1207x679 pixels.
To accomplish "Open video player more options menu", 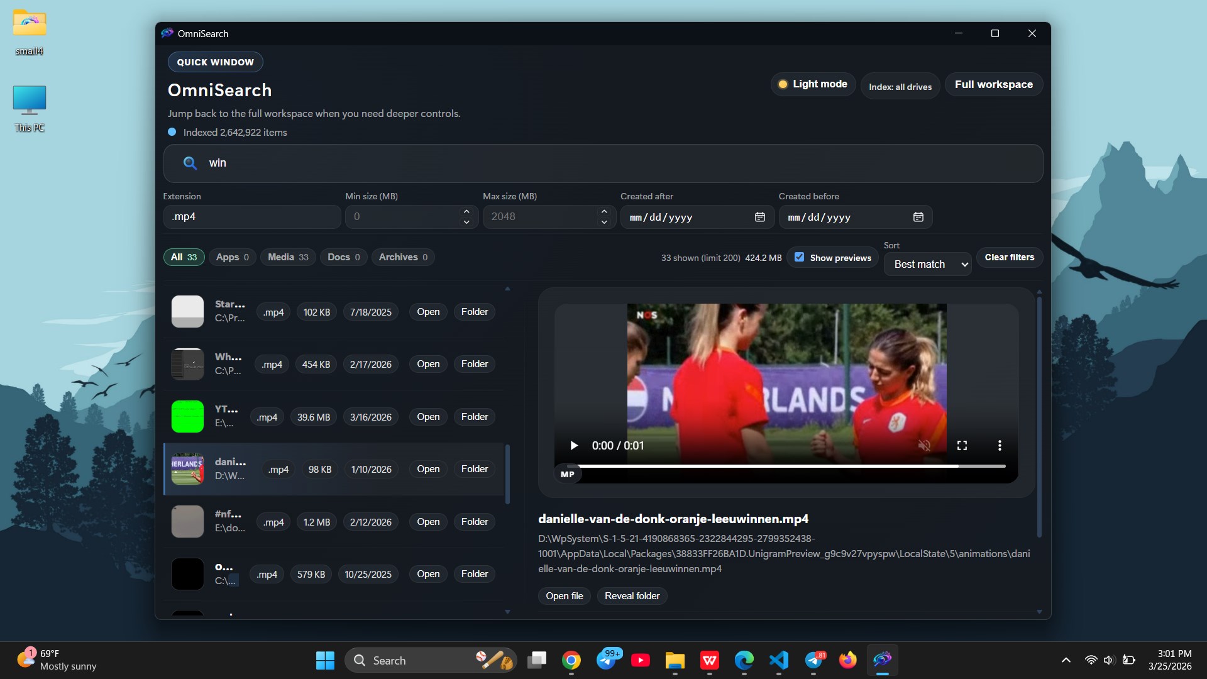I will pos(1000,446).
